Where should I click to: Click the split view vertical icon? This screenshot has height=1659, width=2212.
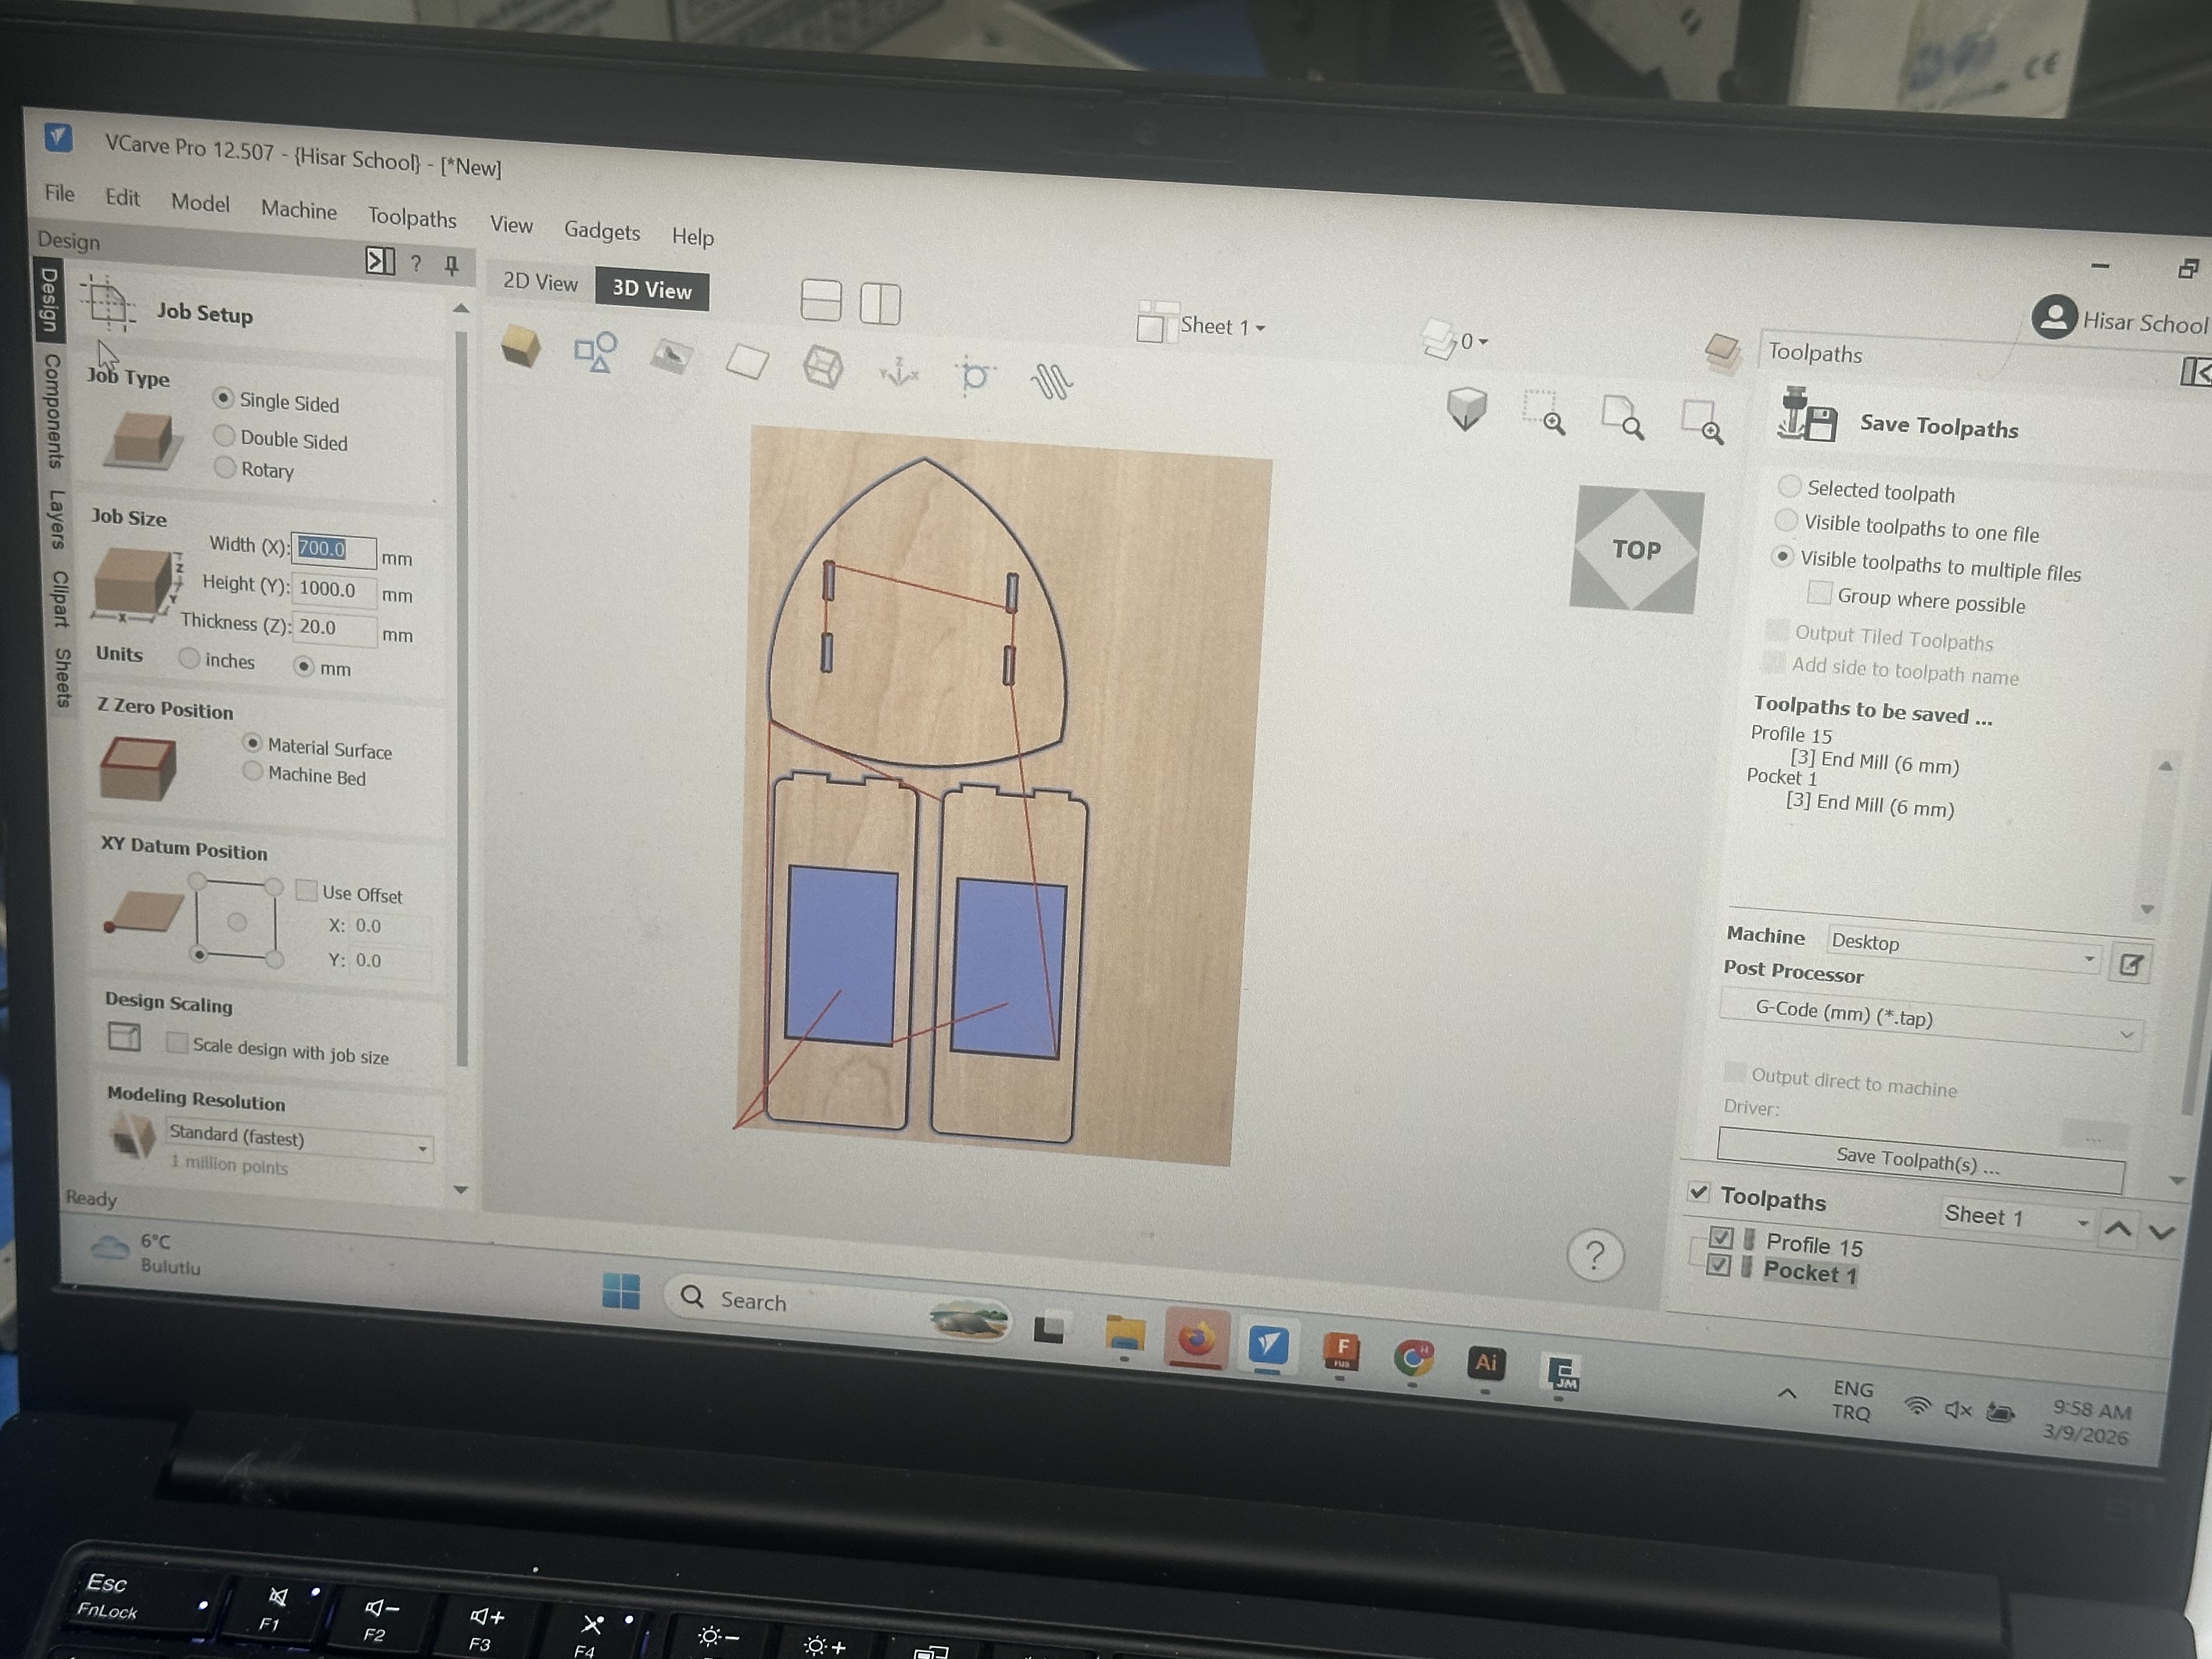880,303
